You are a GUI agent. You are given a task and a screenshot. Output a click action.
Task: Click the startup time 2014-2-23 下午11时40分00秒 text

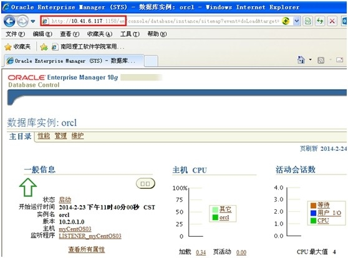point(107,207)
